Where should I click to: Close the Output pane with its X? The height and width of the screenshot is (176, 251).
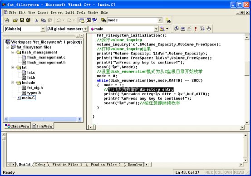pos(4,134)
